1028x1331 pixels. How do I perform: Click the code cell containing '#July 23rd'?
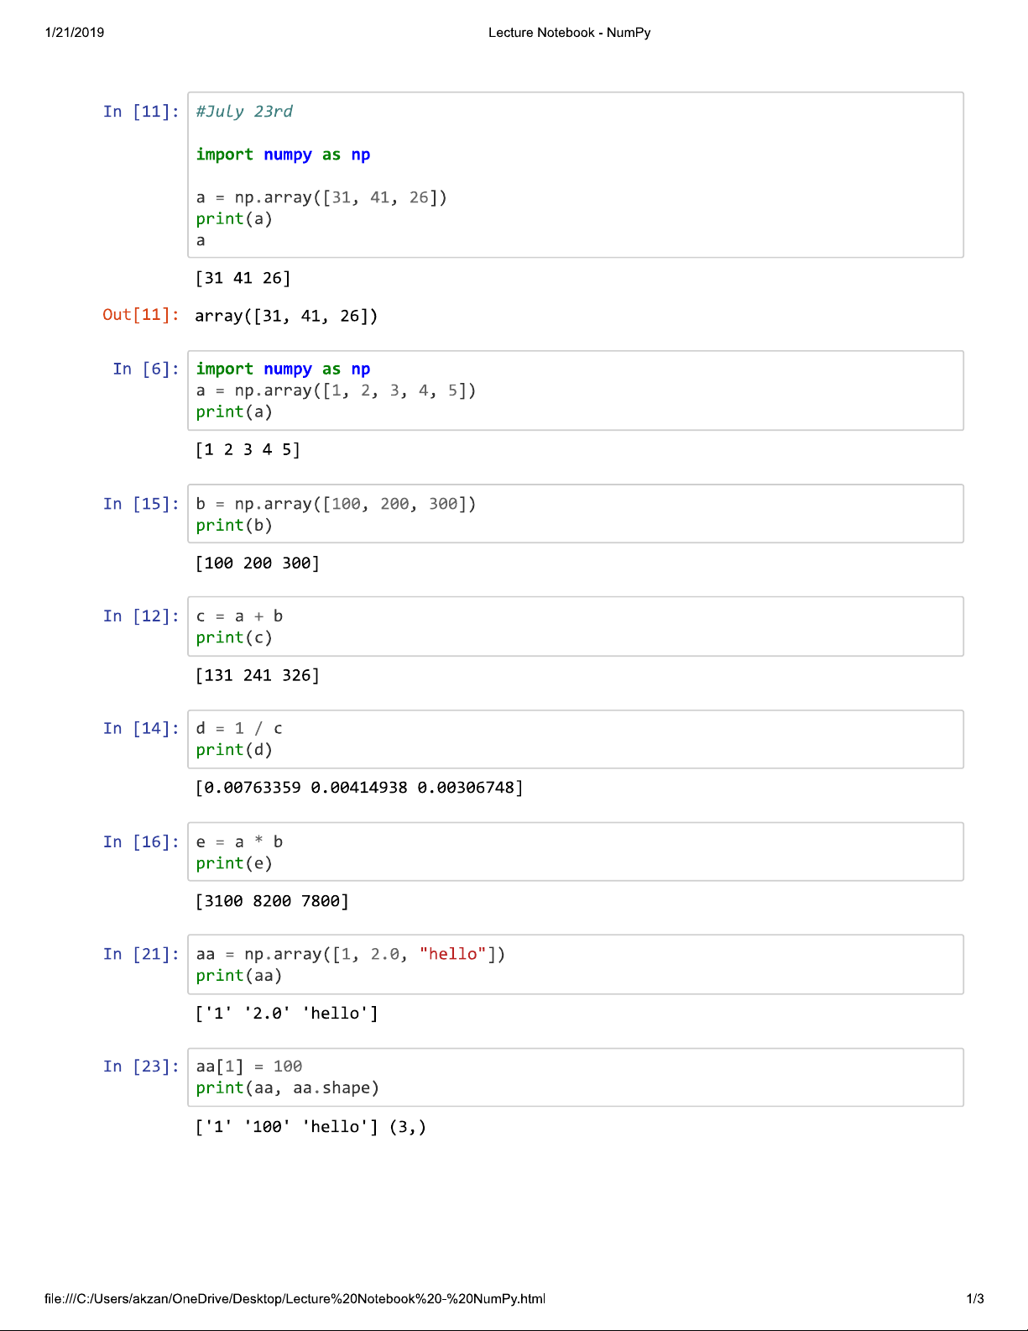575,175
